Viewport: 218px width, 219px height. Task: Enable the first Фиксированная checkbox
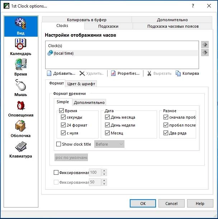point(56,172)
